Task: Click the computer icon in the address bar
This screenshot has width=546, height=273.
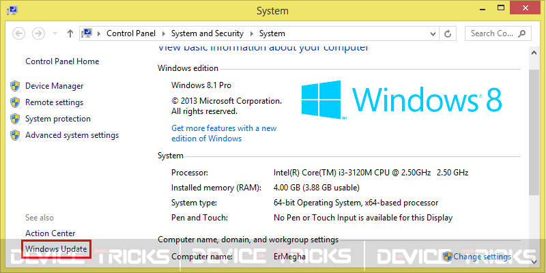Action: pyautogui.click(x=87, y=33)
